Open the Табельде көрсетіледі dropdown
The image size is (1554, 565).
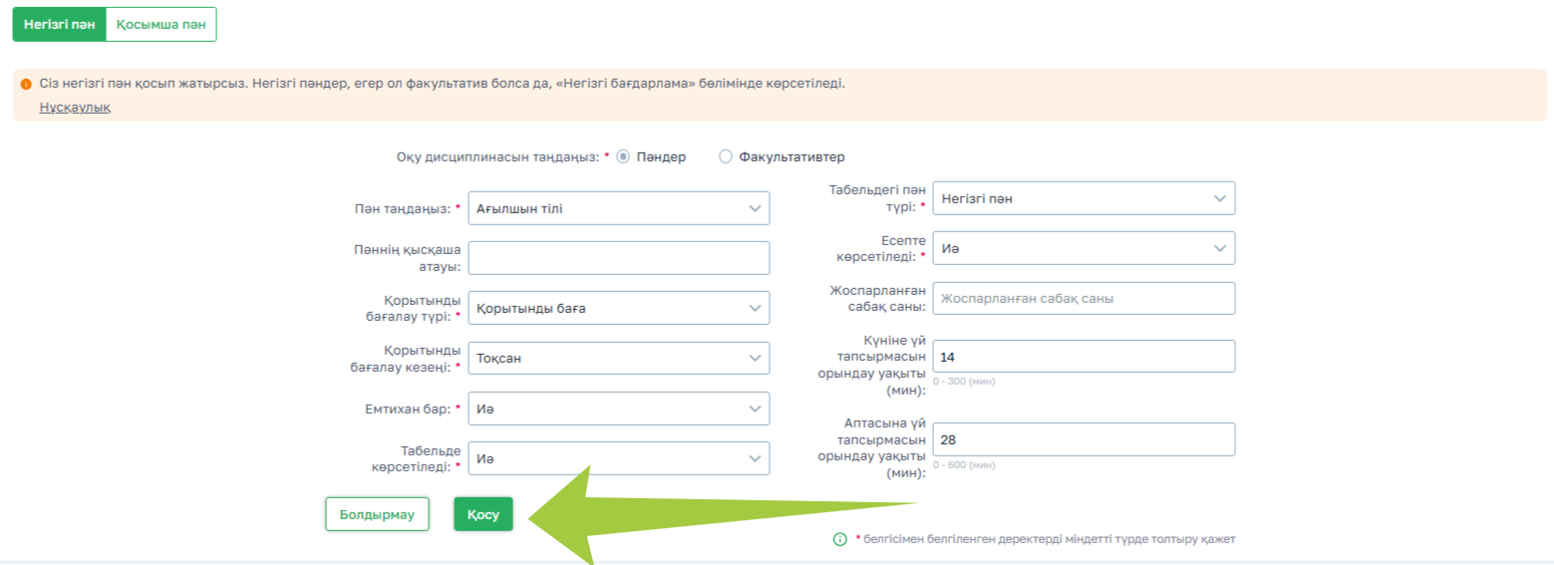618,458
